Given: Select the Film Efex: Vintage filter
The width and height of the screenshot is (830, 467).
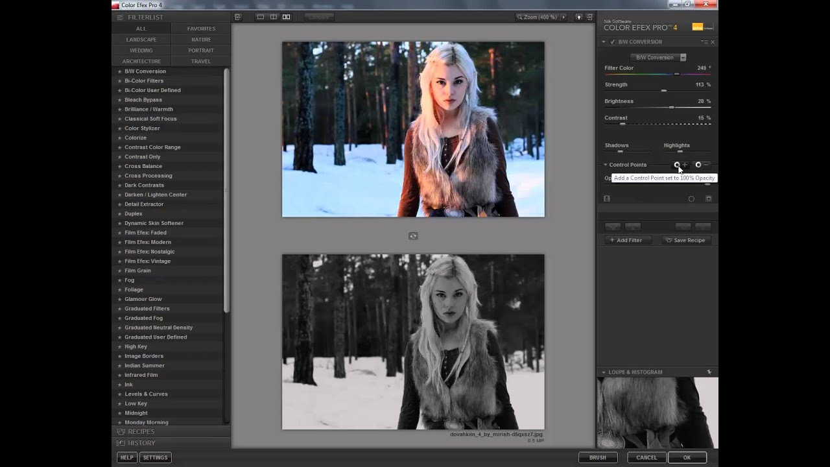Looking at the screenshot, I should point(147,261).
